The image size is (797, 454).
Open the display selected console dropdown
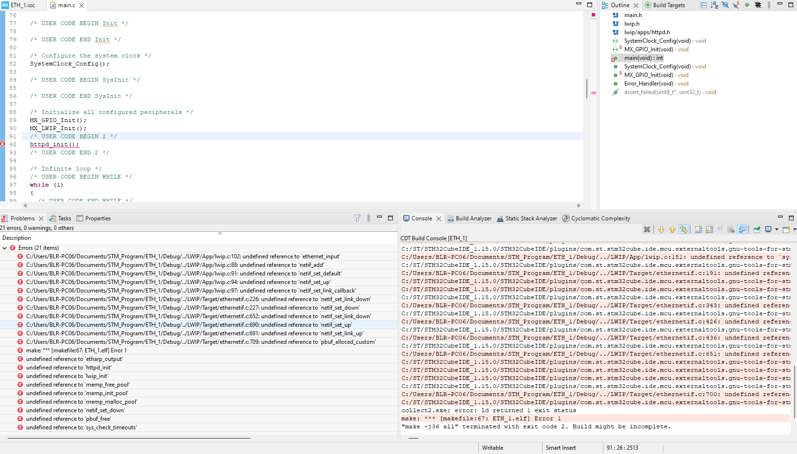click(777, 230)
